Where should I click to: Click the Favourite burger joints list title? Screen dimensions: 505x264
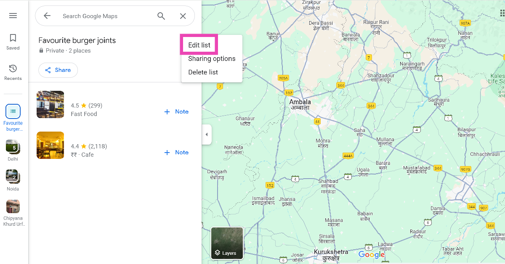pos(77,40)
